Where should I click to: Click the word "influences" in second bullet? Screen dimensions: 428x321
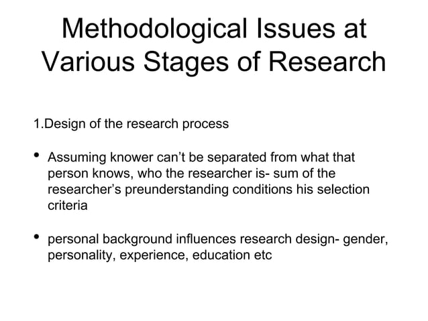pos(206,239)
